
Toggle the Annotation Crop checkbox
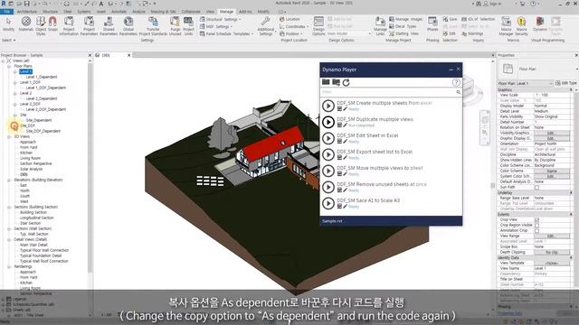click(x=536, y=231)
